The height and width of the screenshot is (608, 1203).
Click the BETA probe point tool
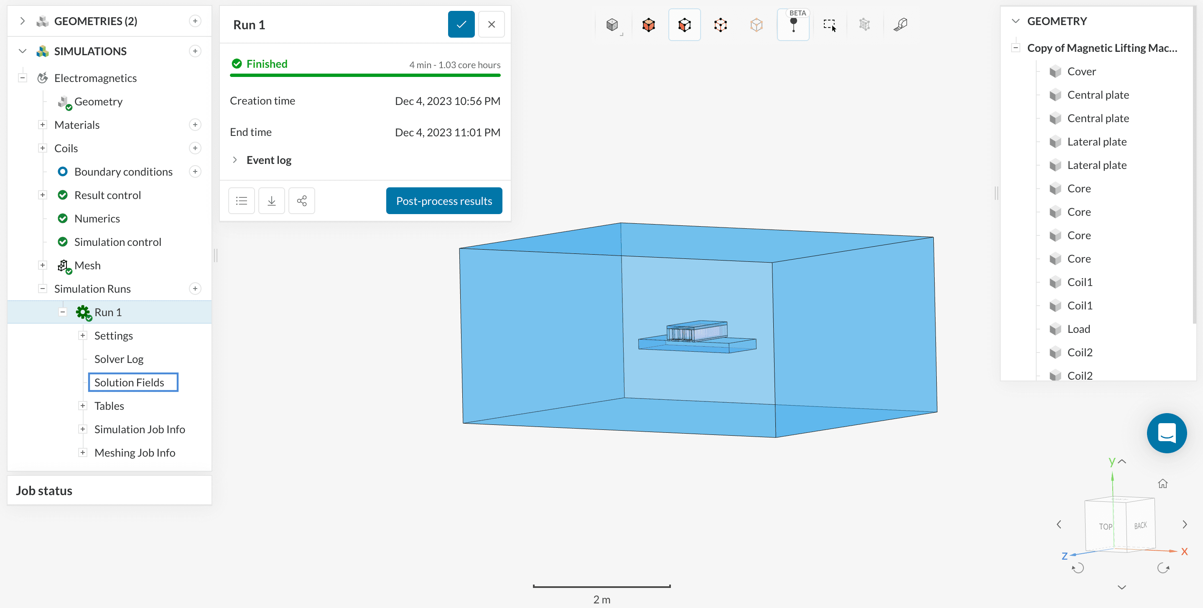point(793,25)
